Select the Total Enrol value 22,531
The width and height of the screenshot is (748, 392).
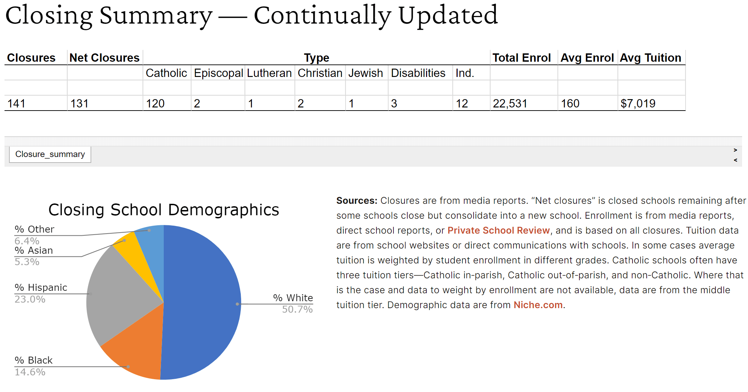pos(510,104)
